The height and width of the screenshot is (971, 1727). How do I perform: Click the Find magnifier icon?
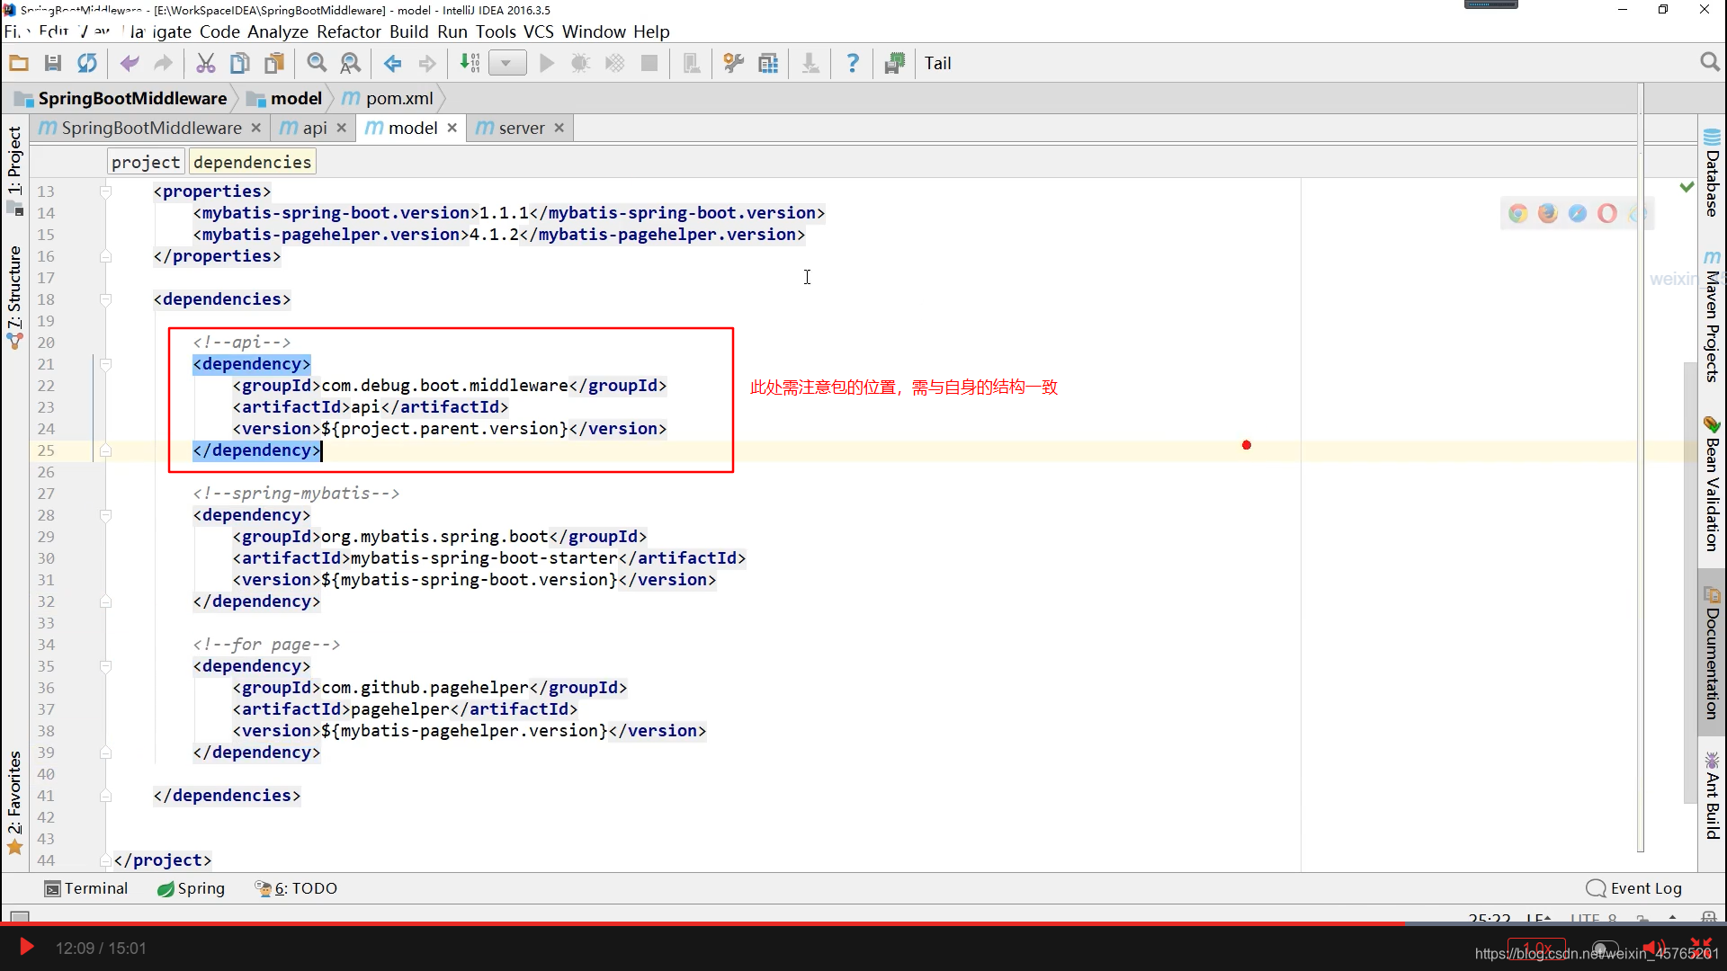317,63
